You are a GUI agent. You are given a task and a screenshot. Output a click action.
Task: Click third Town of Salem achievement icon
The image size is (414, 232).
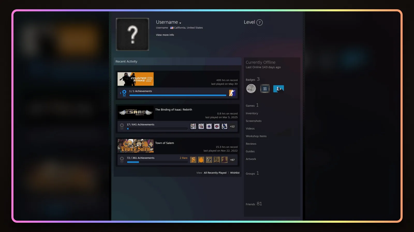tap(209, 160)
